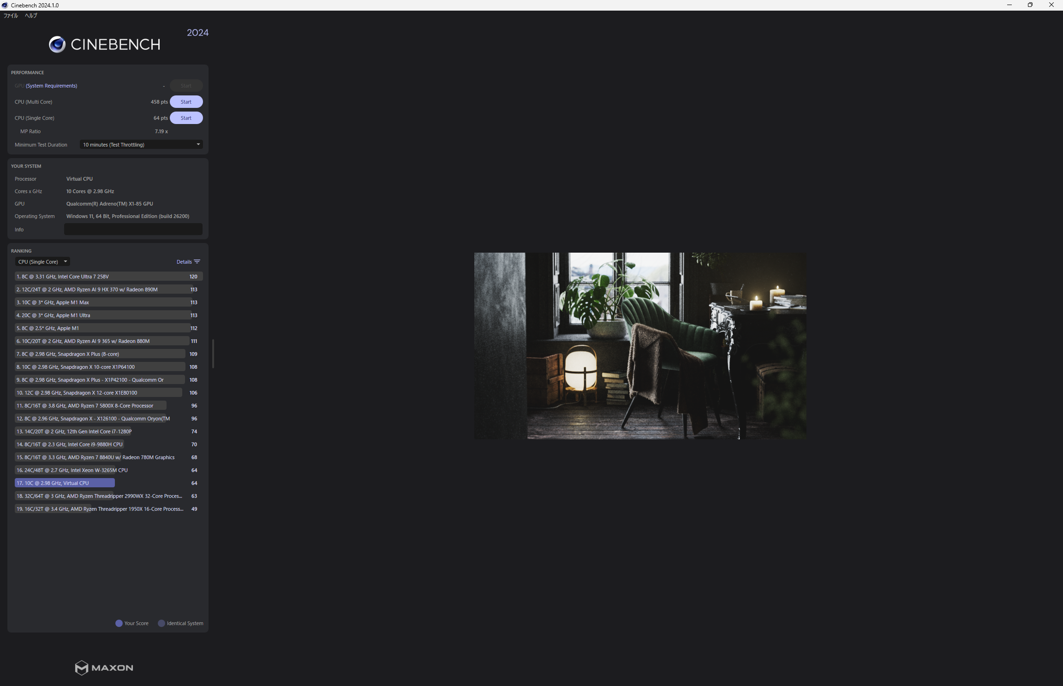Click the Cinebench title bar app icon

5,5
